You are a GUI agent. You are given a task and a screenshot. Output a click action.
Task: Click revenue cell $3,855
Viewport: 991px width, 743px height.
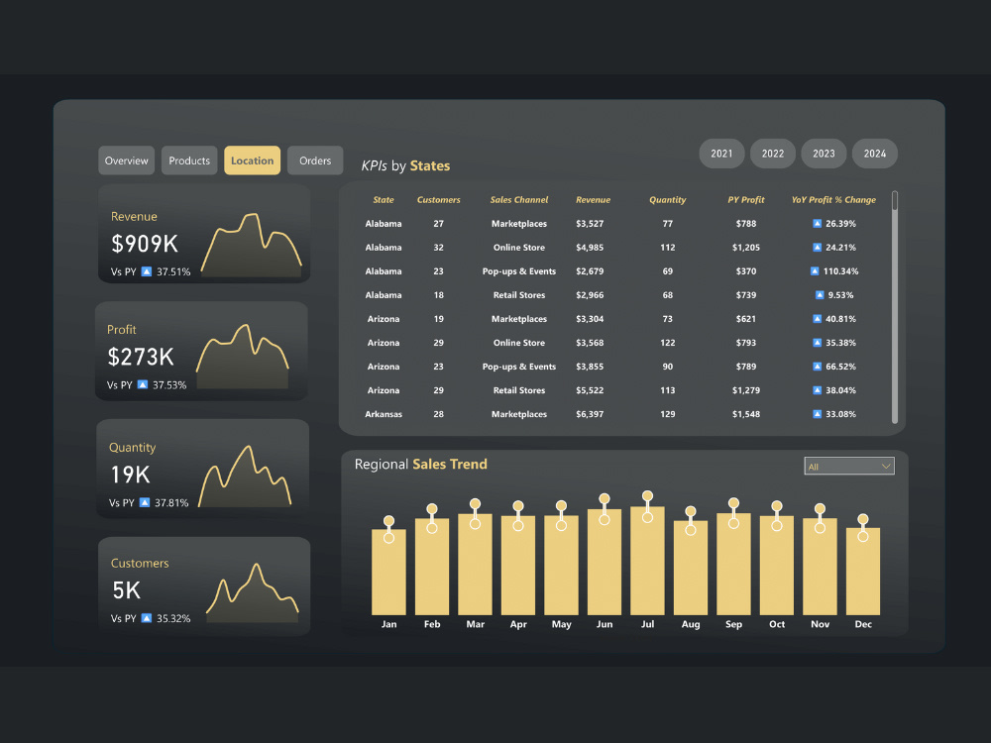coord(590,367)
